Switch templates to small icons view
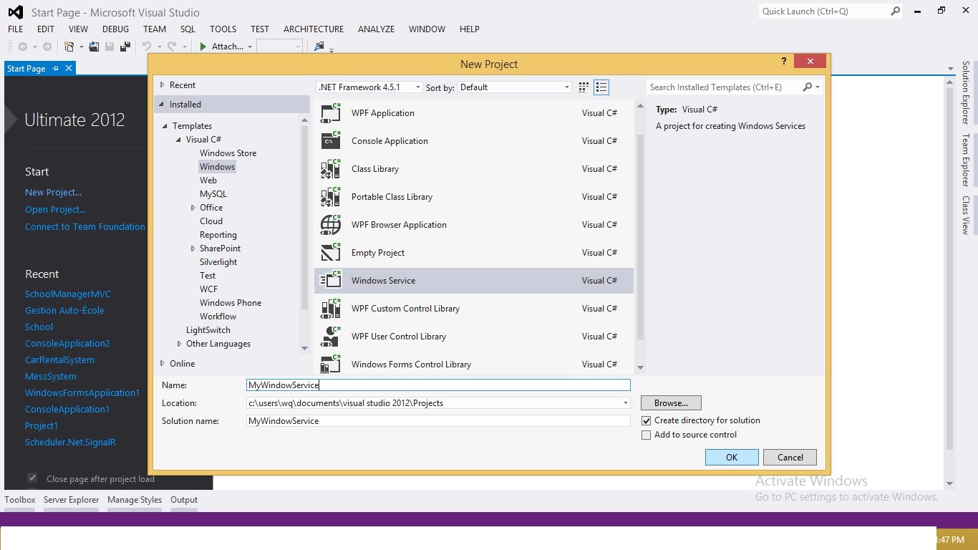The width and height of the screenshot is (978, 550). click(584, 87)
